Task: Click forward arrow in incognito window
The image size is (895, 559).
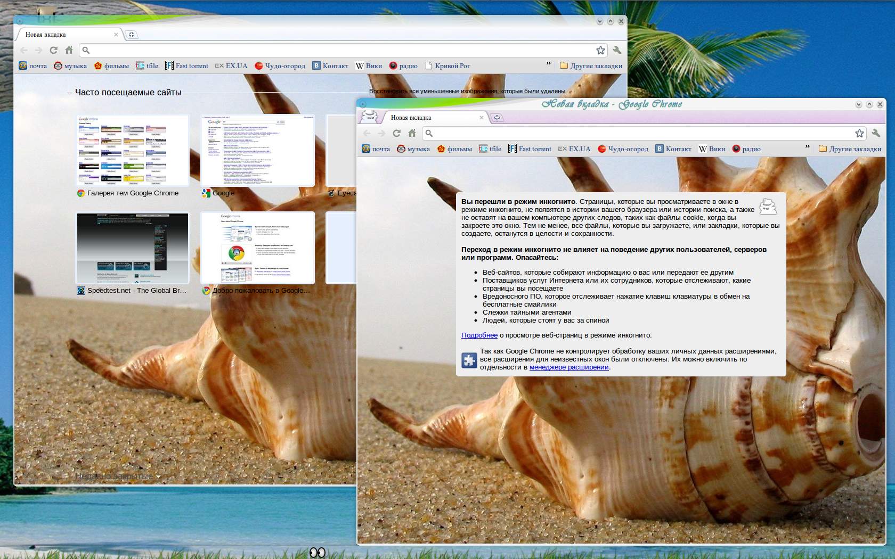Action: (x=381, y=133)
